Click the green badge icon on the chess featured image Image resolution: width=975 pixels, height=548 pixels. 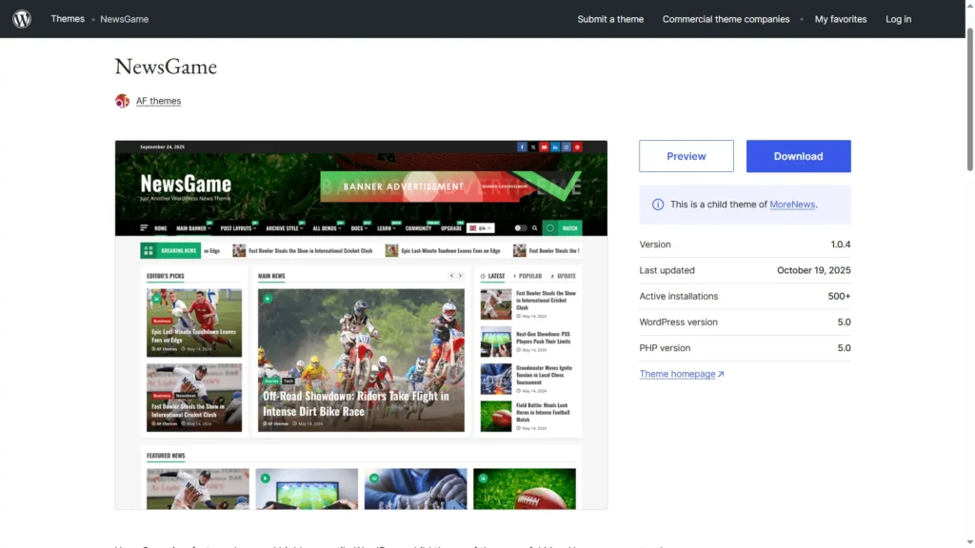(x=374, y=478)
